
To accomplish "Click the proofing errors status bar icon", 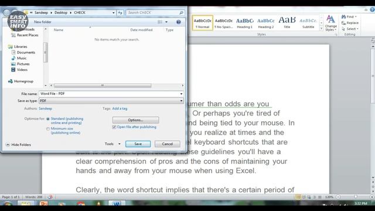I will pyautogui.click(x=50, y=197).
